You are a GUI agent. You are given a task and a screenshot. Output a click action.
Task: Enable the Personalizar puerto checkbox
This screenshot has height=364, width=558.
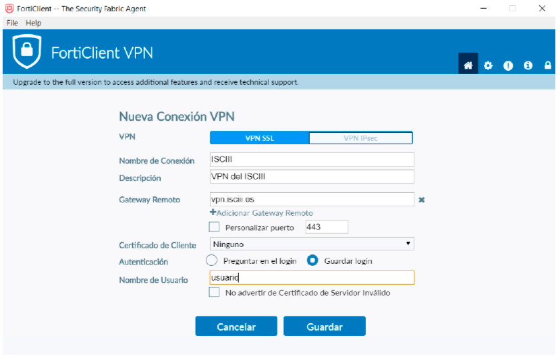click(214, 227)
